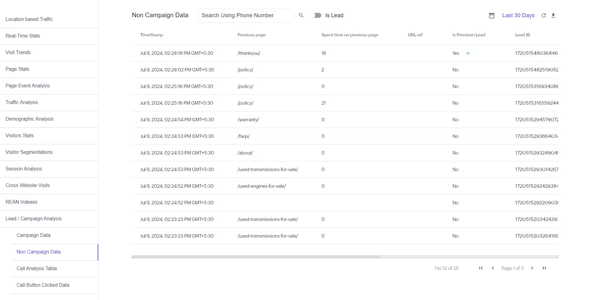Click spent time value 16
This screenshot has height=300, width=589.
324,53
